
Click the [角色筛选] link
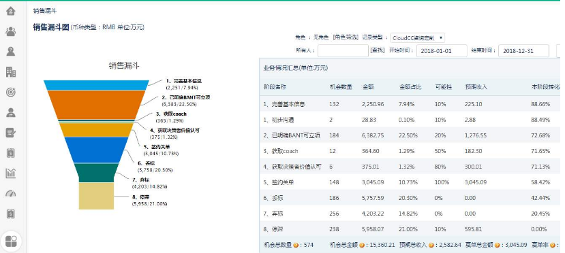(x=346, y=37)
